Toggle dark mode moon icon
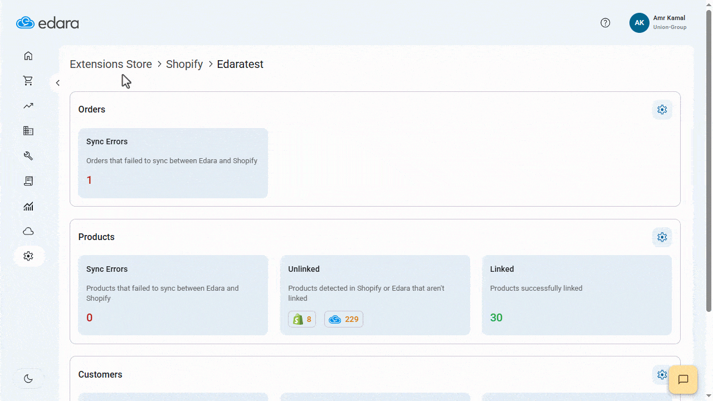 [x=28, y=379]
